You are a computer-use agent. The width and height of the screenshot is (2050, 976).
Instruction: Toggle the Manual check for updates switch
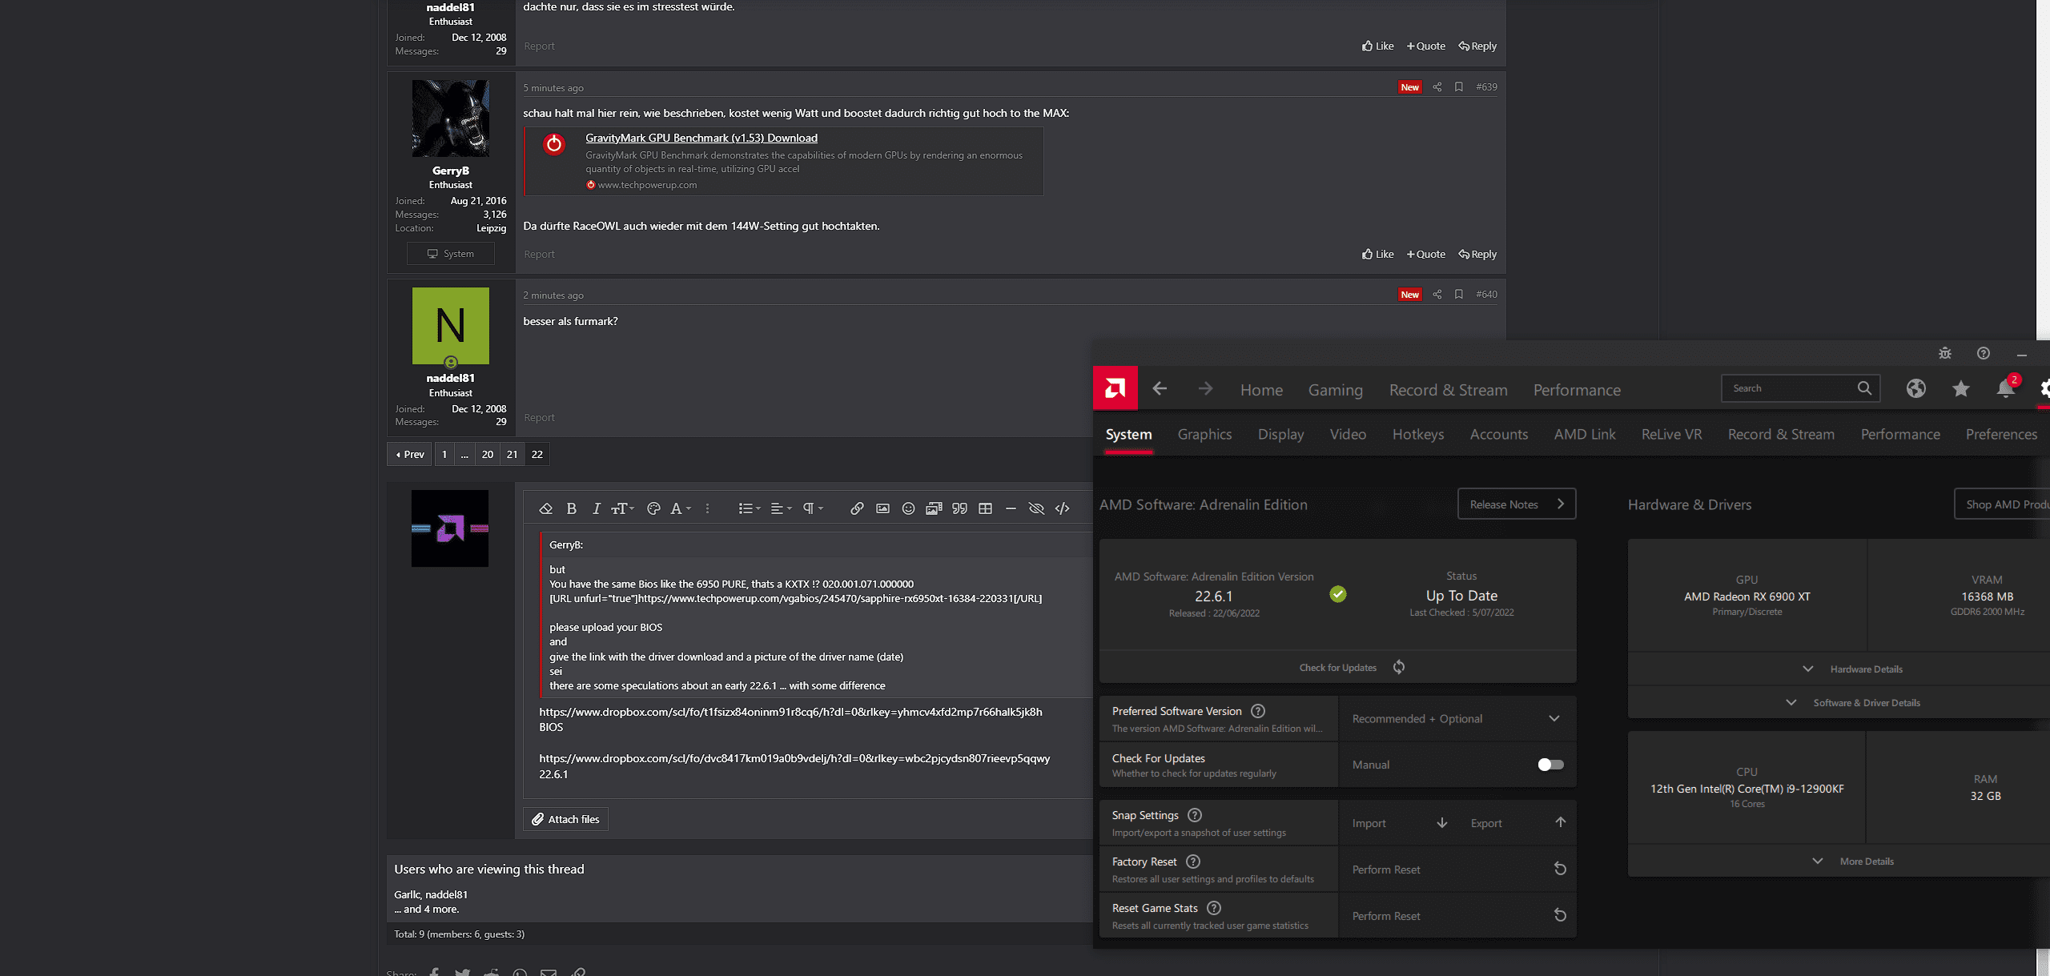tap(1550, 765)
